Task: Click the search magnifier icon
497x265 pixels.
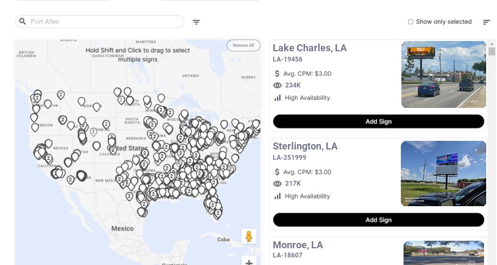Action: tap(23, 22)
